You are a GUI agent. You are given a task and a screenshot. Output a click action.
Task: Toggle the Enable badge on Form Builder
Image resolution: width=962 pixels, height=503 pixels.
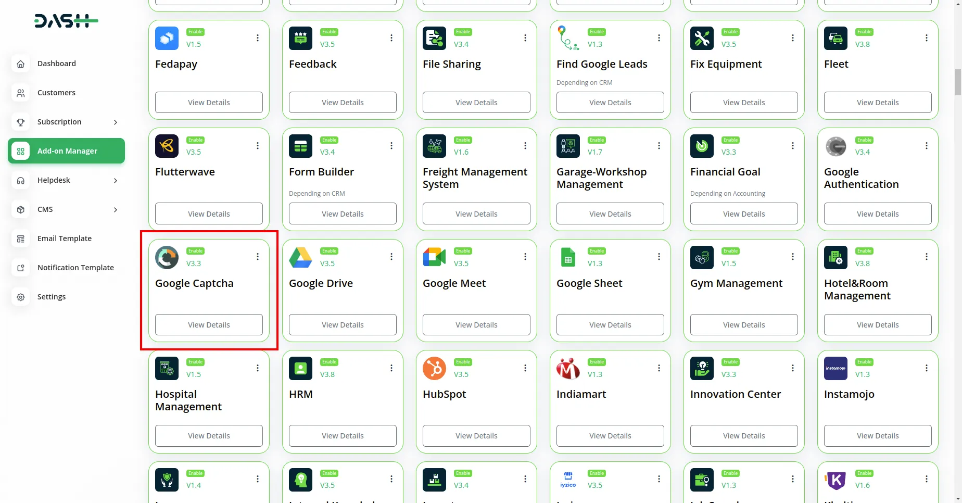(x=330, y=140)
